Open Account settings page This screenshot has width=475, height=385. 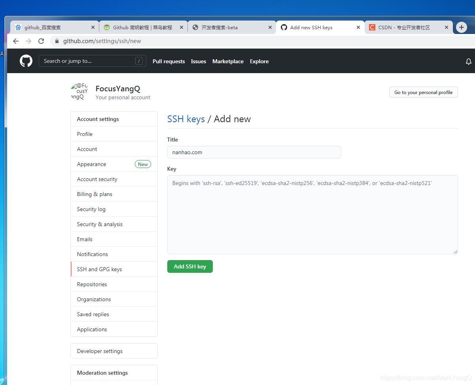[114, 149]
